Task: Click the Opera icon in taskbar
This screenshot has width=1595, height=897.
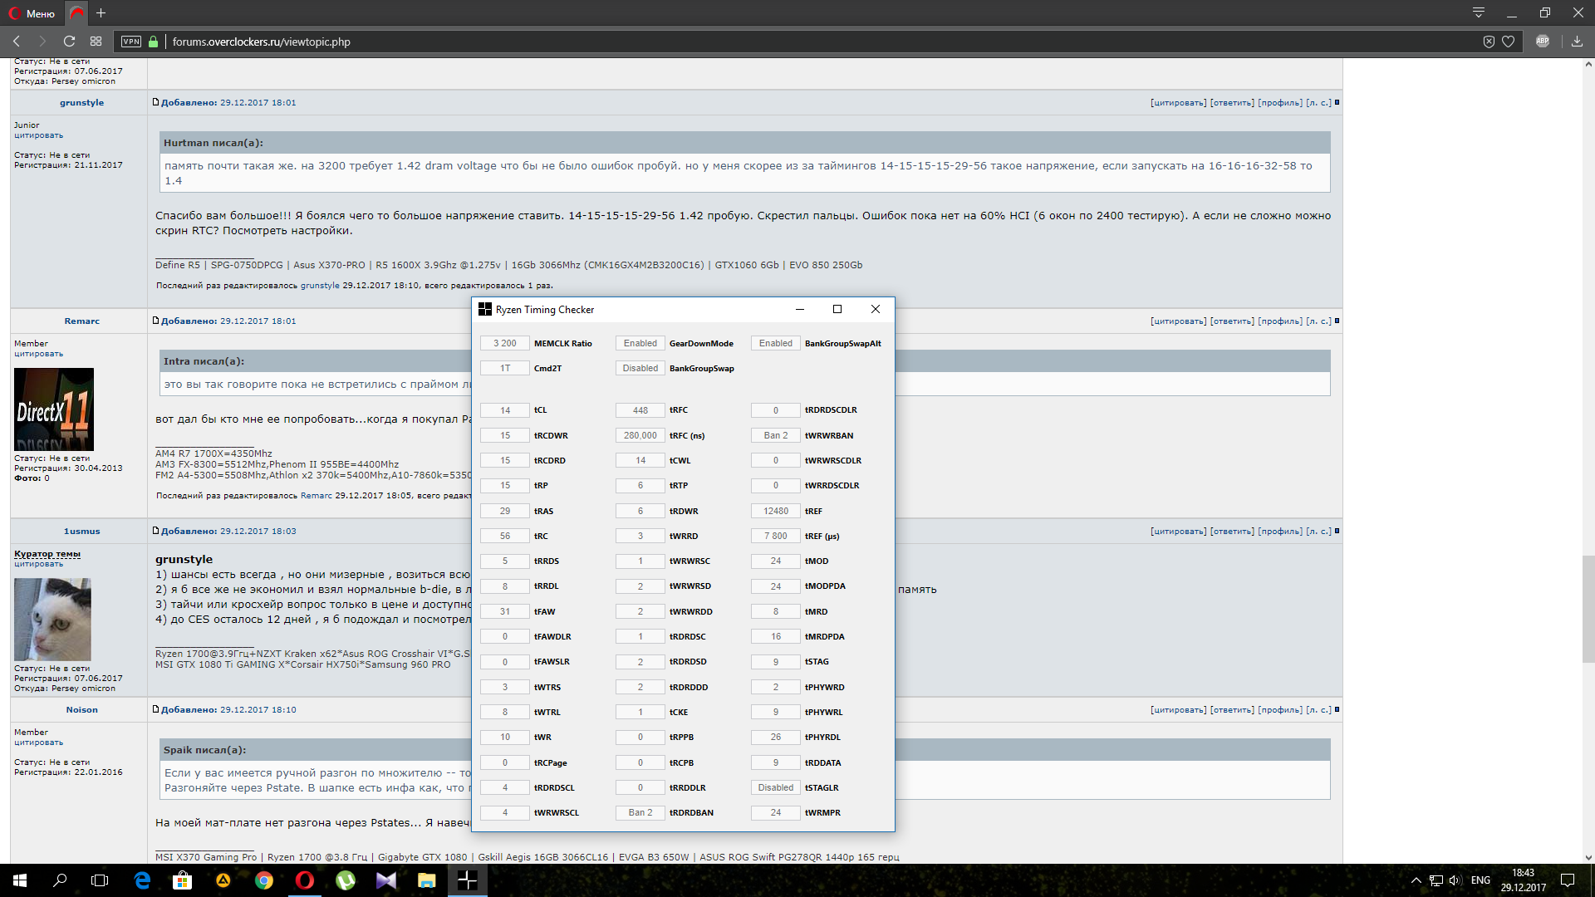Action: click(305, 880)
